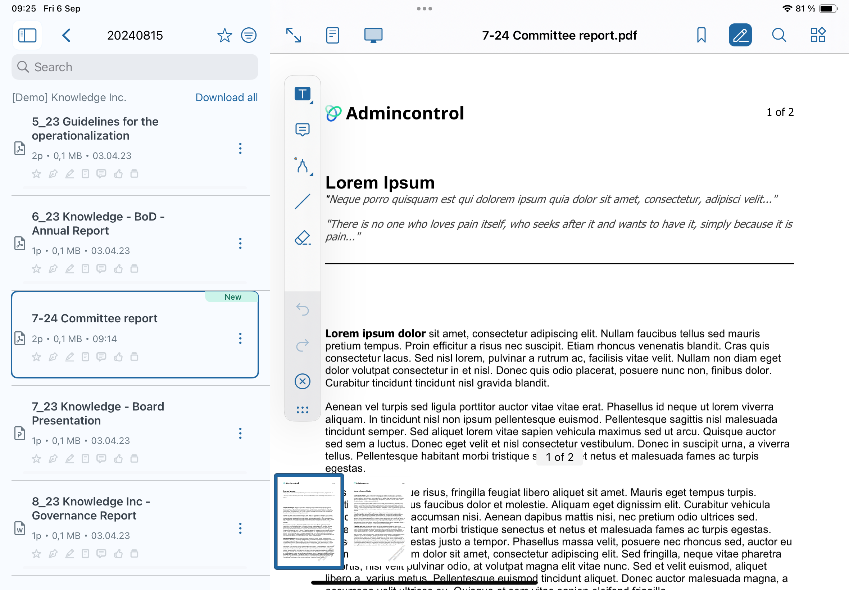Open 8_23 Knowledge Inc Governance Report
849x590 pixels.
point(91,509)
